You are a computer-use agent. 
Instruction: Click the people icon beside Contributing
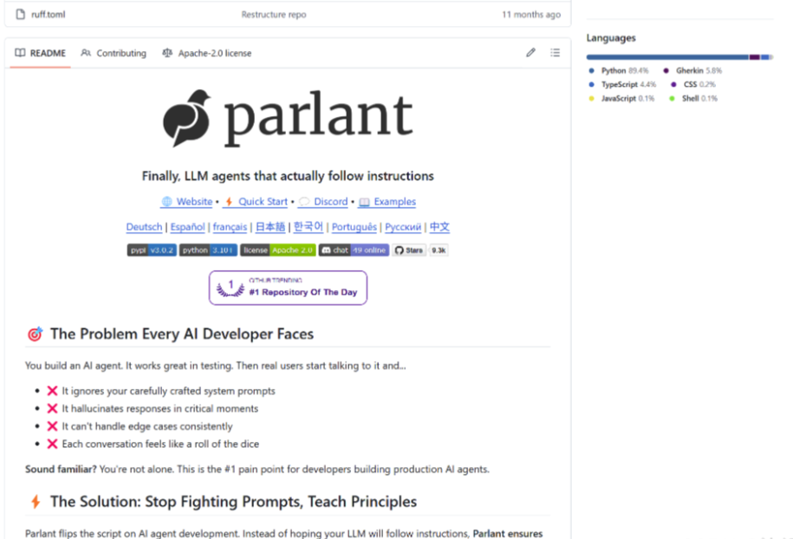[86, 53]
